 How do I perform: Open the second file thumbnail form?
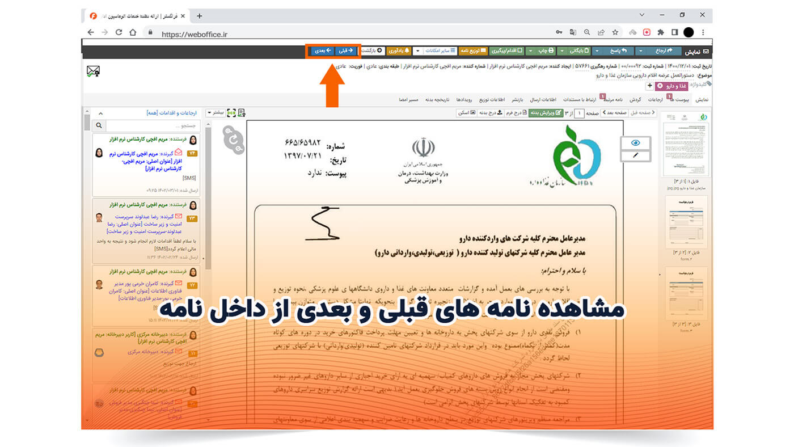[686, 222]
